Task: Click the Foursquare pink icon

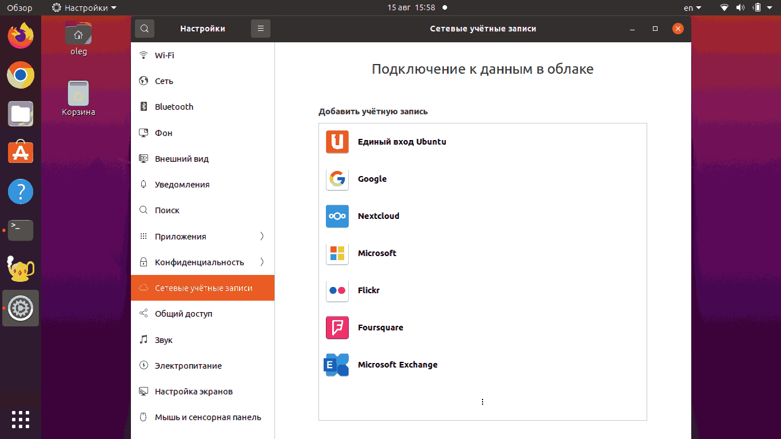Action: 337,328
